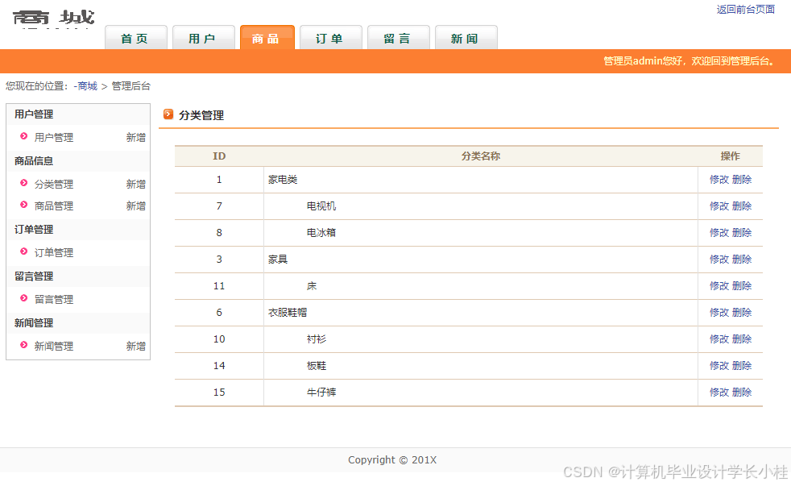This screenshot has height=486, width=791.
Task: Click the ID column header
Action: coord(219,156)
